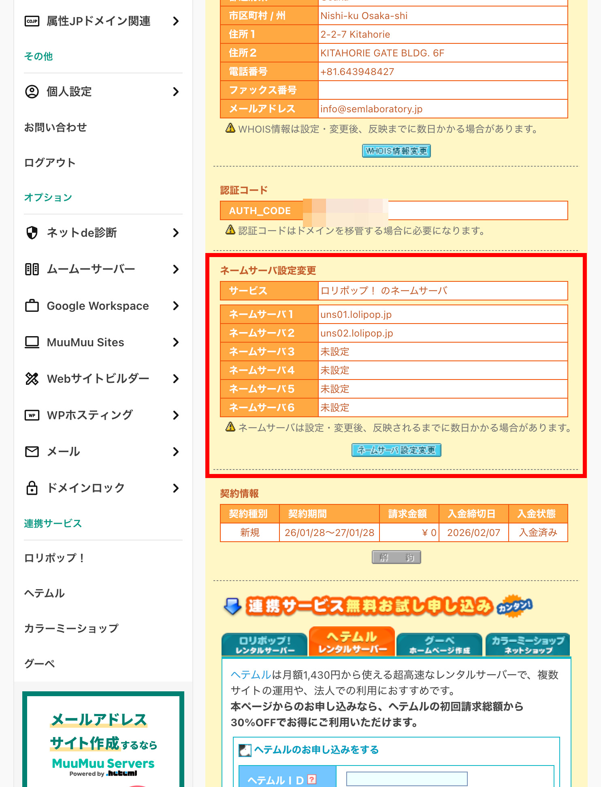Expand the メール chevron
601x787 pixels.
click(175, 452)
